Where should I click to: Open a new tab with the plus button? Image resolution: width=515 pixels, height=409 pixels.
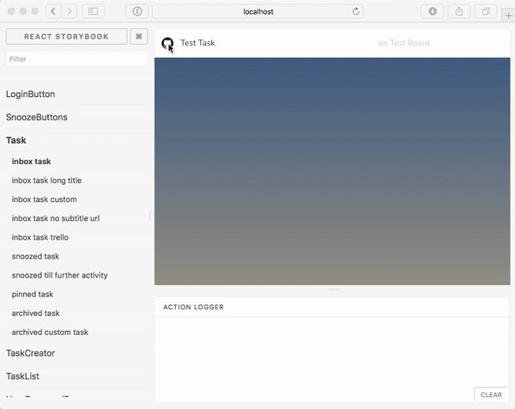(x=508, y=15)
